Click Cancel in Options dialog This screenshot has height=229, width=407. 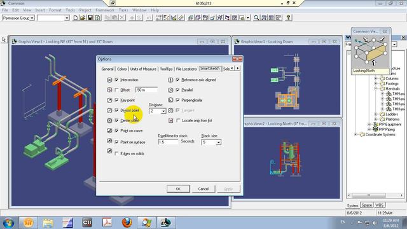click(x=203, y=189)
